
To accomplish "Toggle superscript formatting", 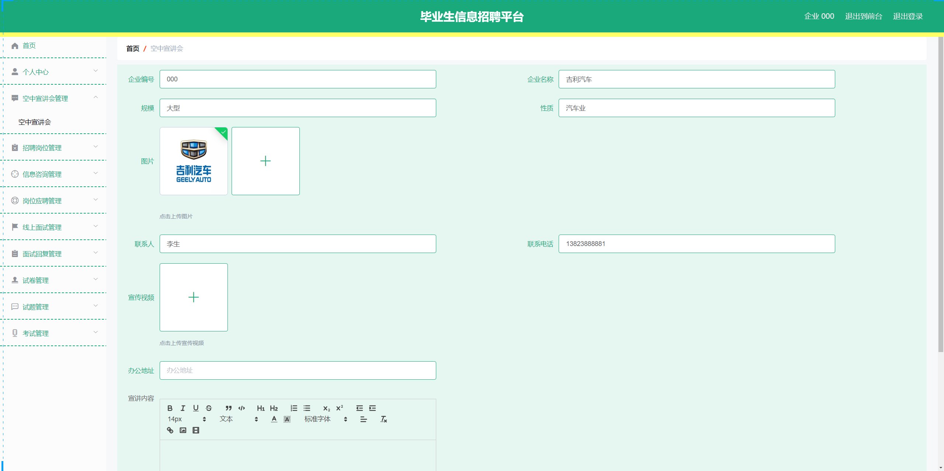I will coord(340,408).
